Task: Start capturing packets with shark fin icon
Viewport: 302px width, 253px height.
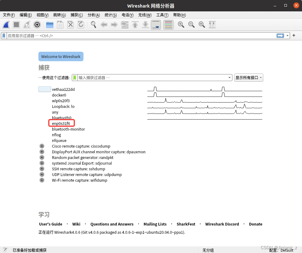Action: click(x=6, y=25)
